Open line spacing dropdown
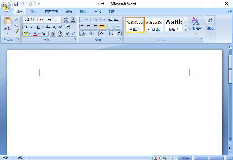This screenshot has width=233, height=160. 116,27
